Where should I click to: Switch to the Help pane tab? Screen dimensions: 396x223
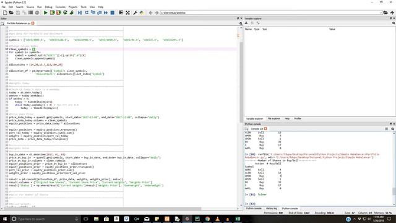(x=287, y=118)
